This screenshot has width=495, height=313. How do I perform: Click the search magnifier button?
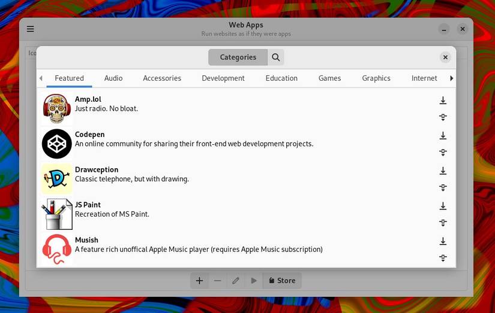tap(275, 57)
